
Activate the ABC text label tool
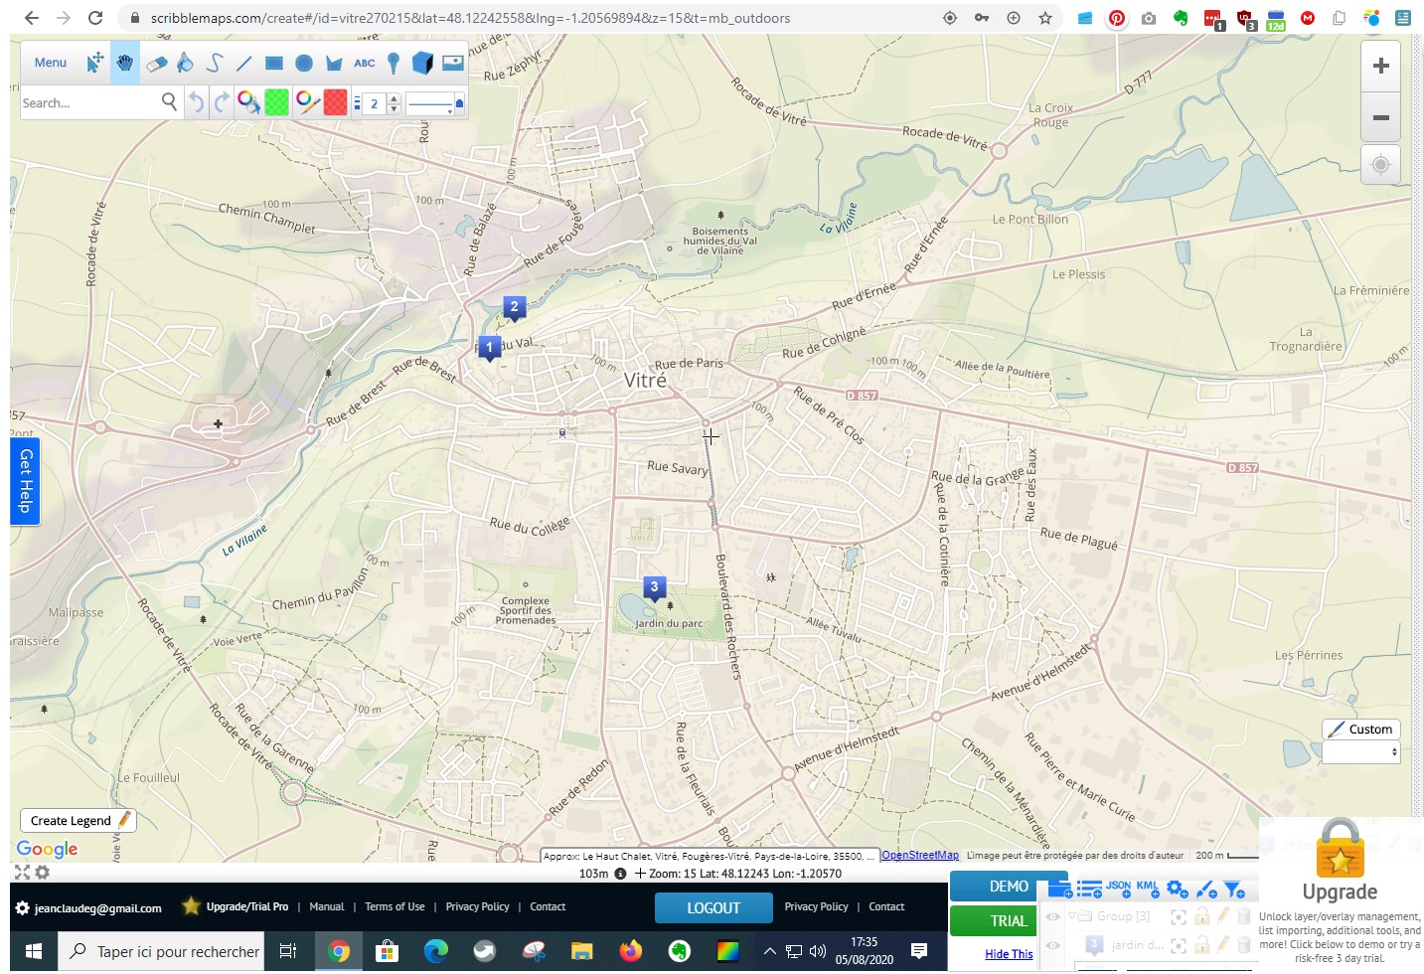coord(365,64)
